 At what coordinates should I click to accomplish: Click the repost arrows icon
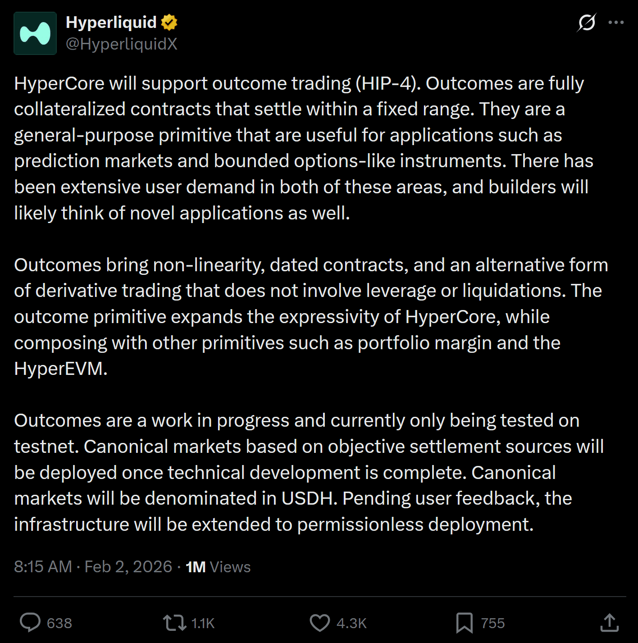pyautogui.click(x=174, y=623)
